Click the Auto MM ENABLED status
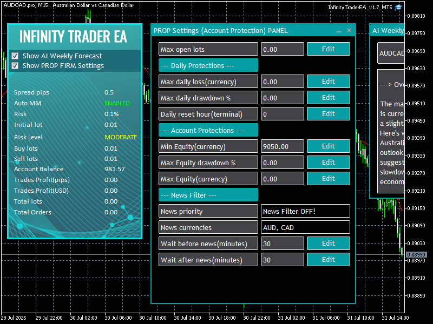The image size is (433, 324). [117, 103]
